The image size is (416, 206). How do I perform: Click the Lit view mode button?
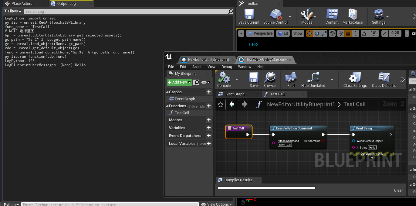pos(283,33)
